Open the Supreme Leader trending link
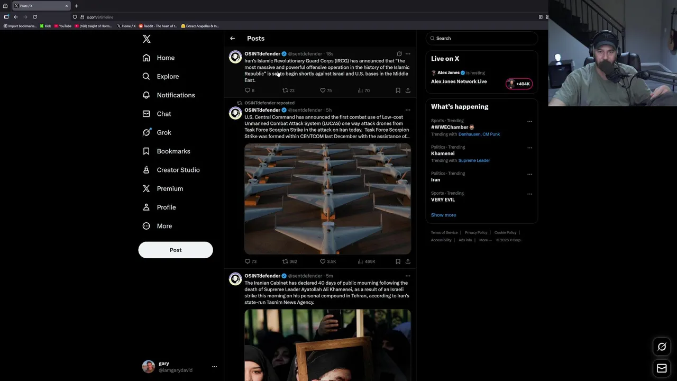The image size is (677, 381). (474, 160)
